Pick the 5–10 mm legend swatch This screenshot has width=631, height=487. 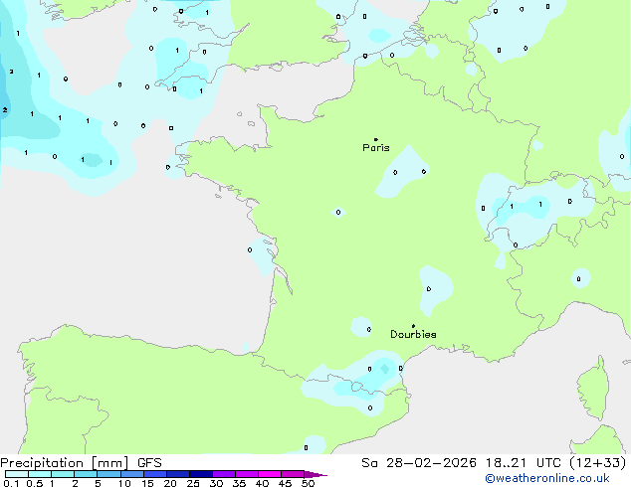108,474
